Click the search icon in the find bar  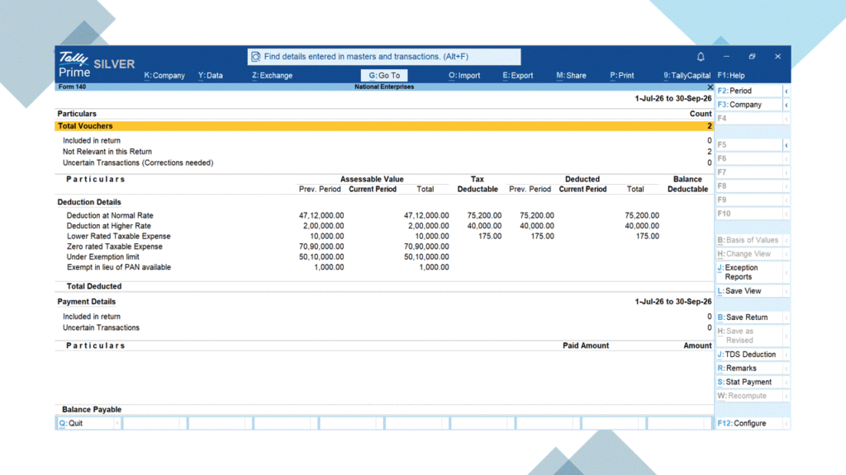click(x=256, y=57)
